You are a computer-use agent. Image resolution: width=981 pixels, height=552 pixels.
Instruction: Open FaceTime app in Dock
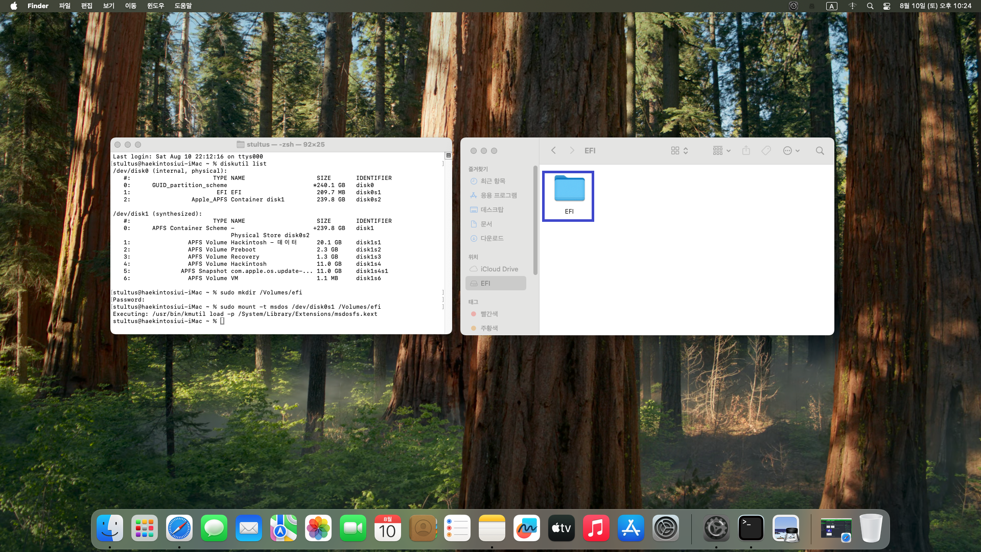pos(353,528)
